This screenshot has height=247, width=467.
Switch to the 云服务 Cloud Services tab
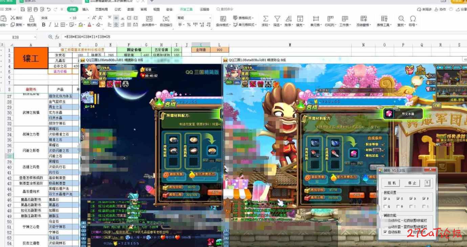pyautogui.click(x=204, y=9)
